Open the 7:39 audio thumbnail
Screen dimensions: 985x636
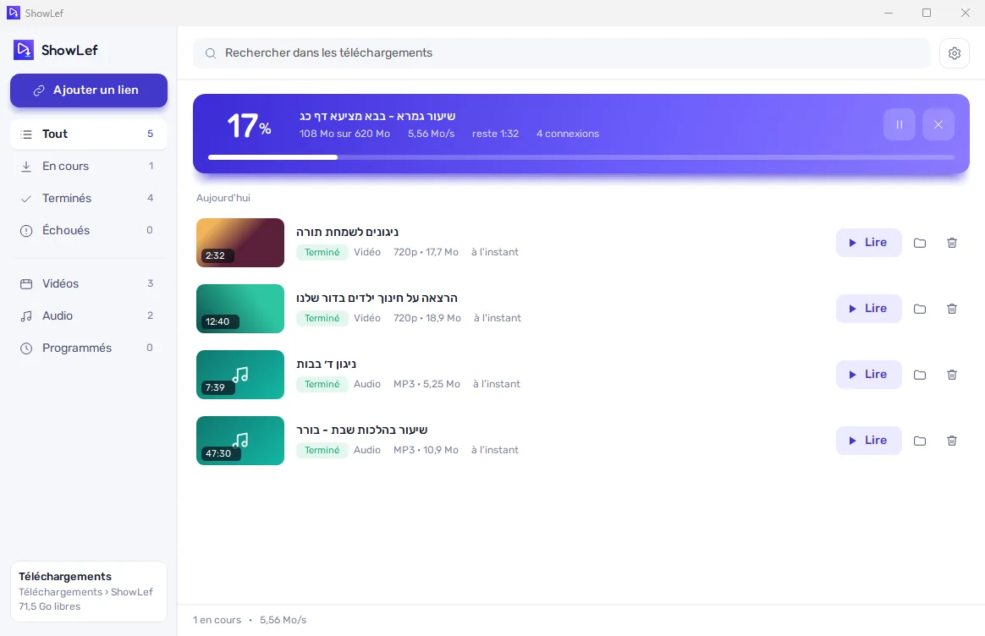point(240,374)
